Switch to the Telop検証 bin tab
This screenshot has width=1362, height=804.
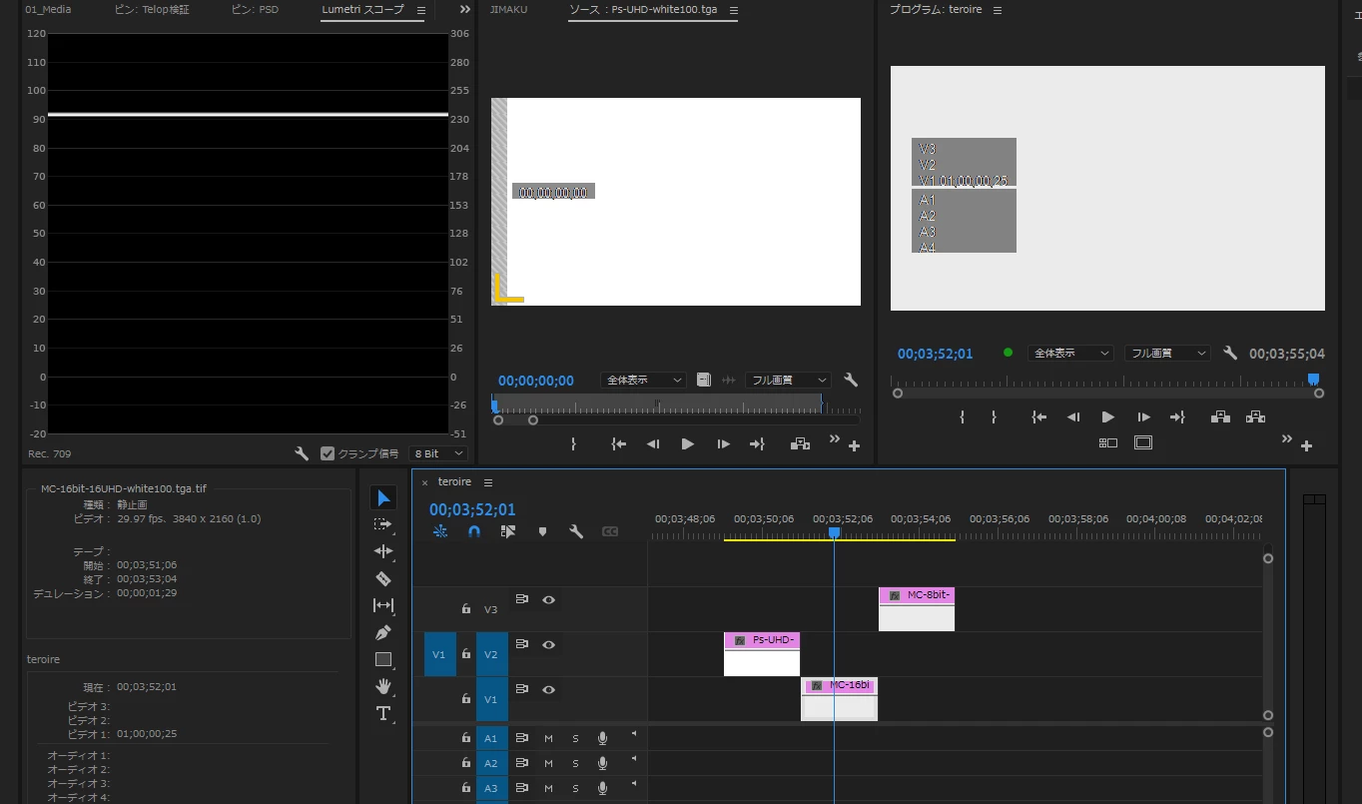[x=152, y=10]
